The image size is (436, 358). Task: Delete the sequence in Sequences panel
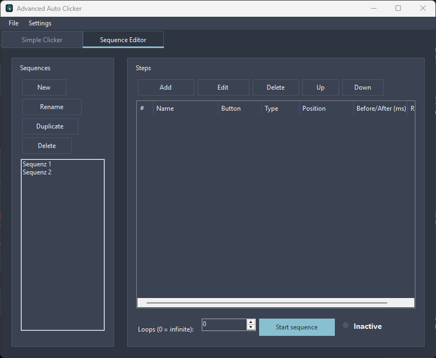tap(47, 146)
